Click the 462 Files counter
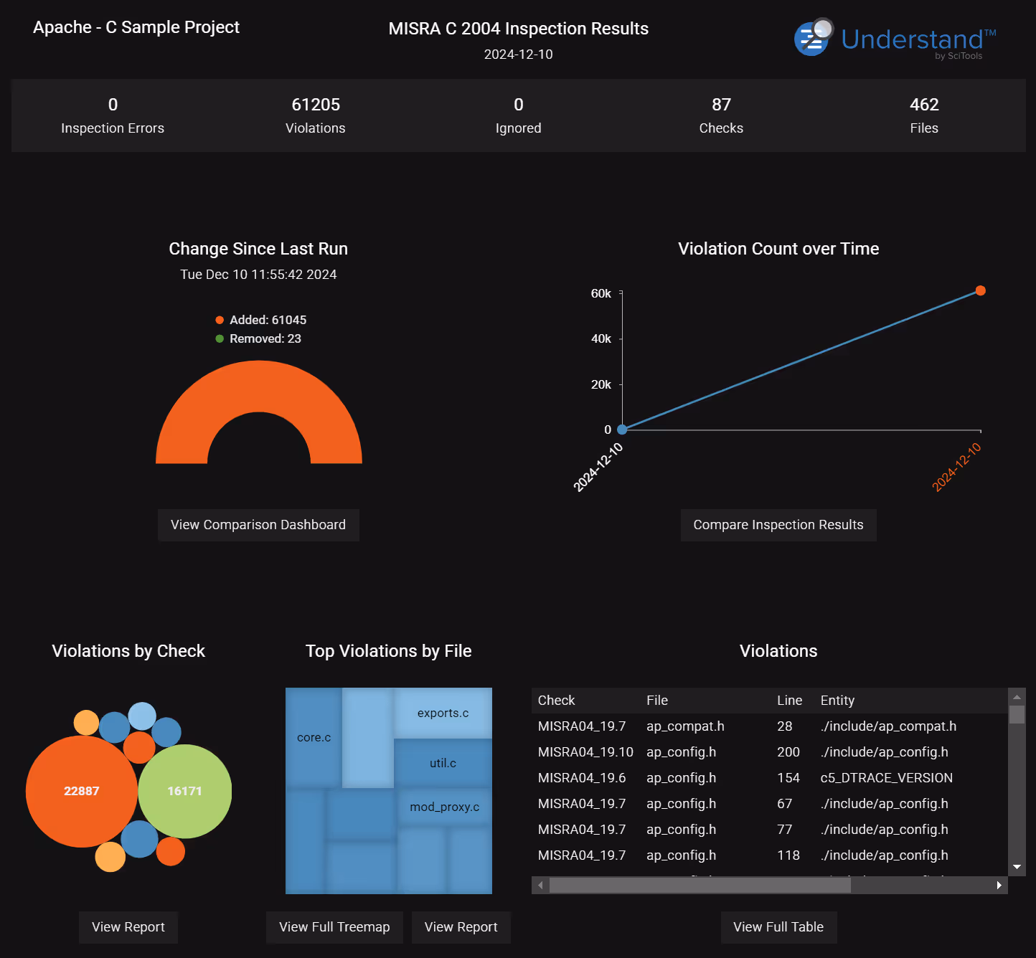This screenshot has height=958, width=1036. click(x=924, y=115)
